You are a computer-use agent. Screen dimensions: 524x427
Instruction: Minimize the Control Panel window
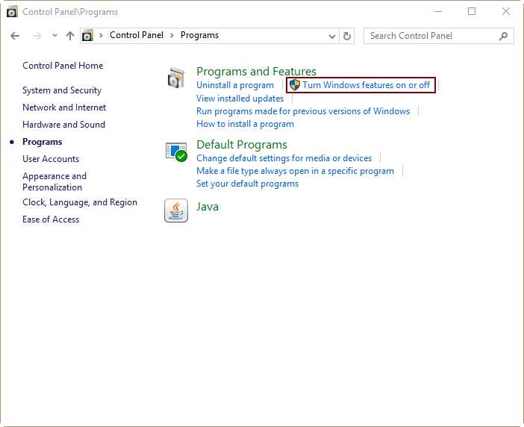coord(438,11)
